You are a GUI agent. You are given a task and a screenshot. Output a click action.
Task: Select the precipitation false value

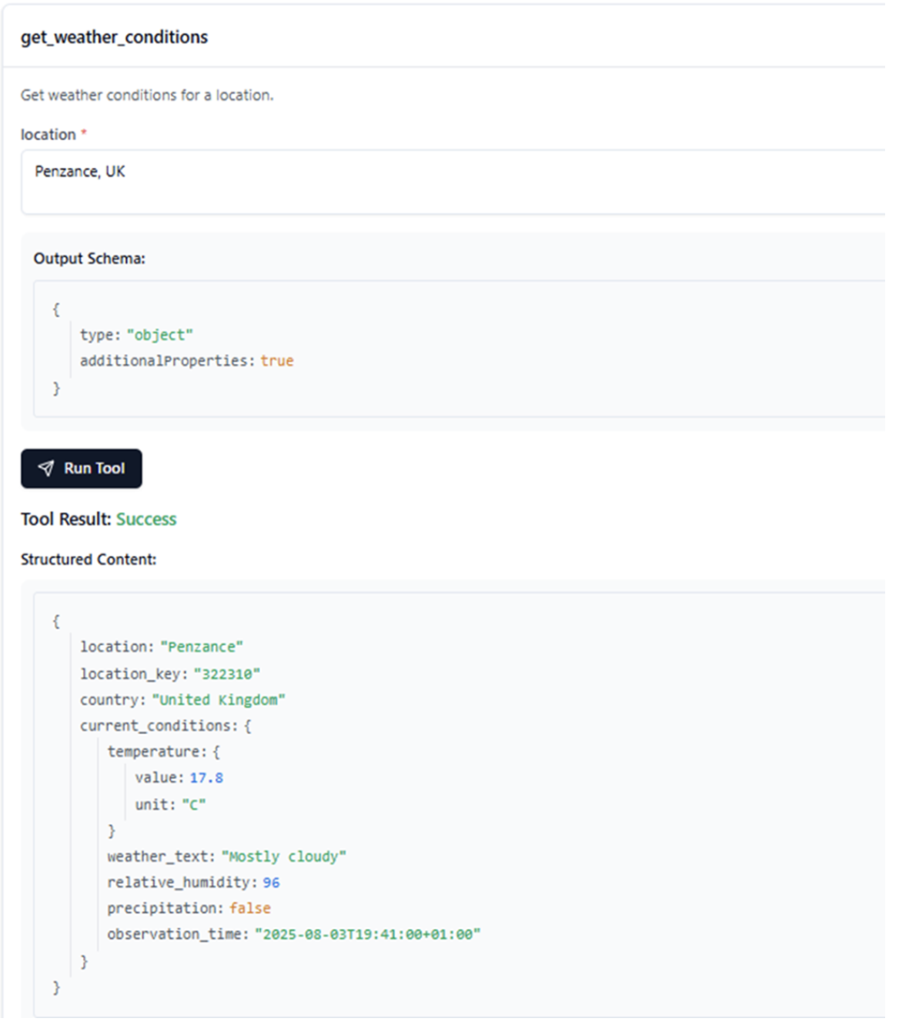pyautogui.click(x=249, y=909)
